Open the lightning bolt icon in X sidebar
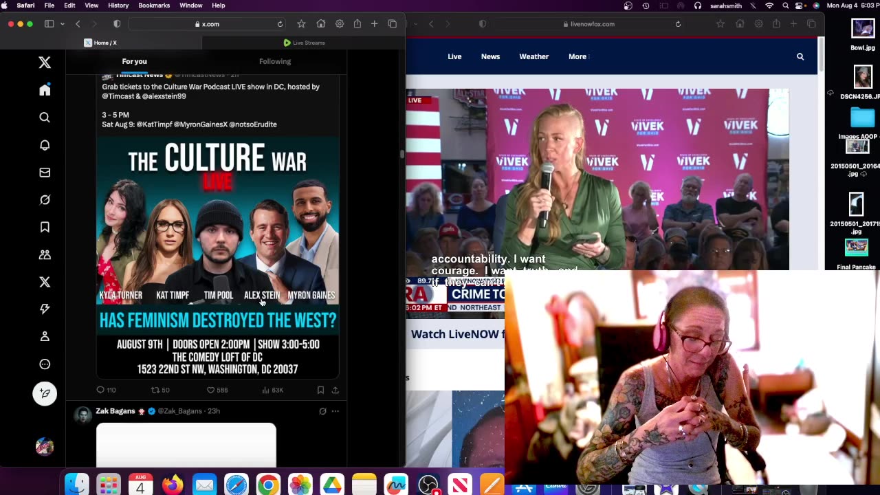 click(x=45, y=309)
